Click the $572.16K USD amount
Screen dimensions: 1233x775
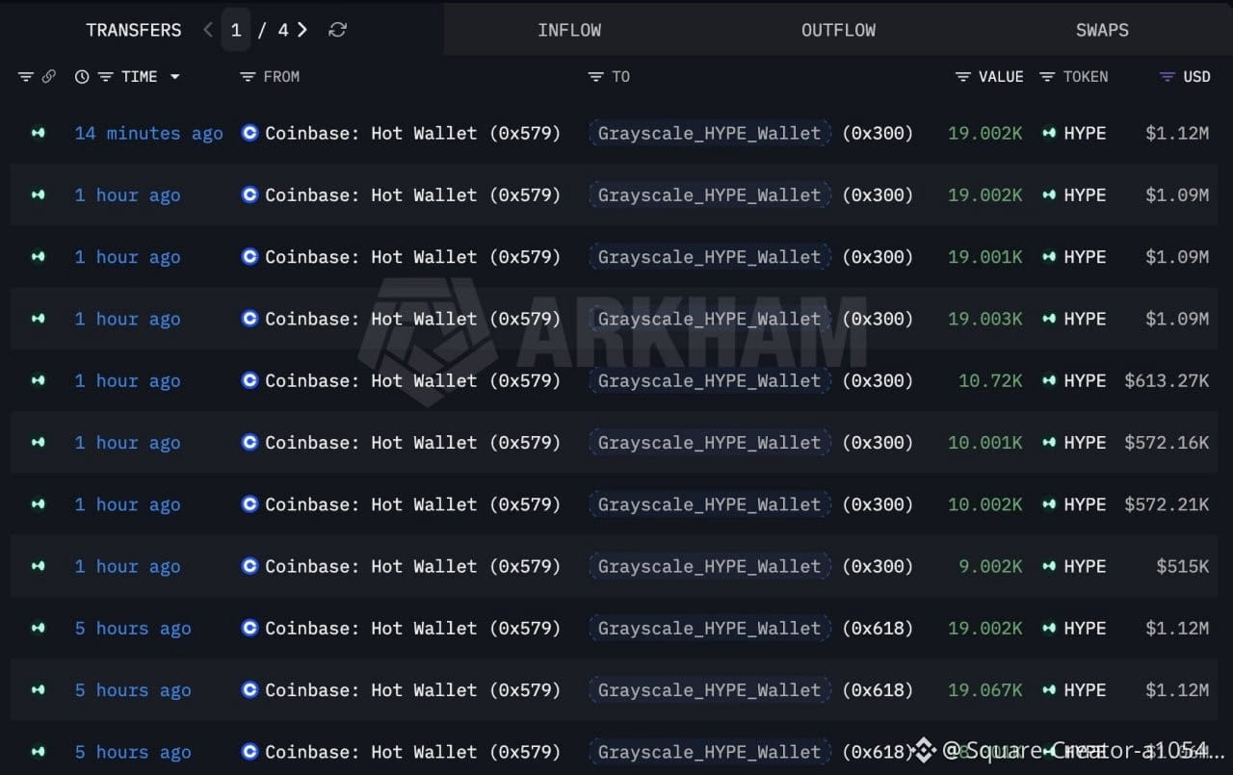pyautogui.click(x=1167, y=442)
